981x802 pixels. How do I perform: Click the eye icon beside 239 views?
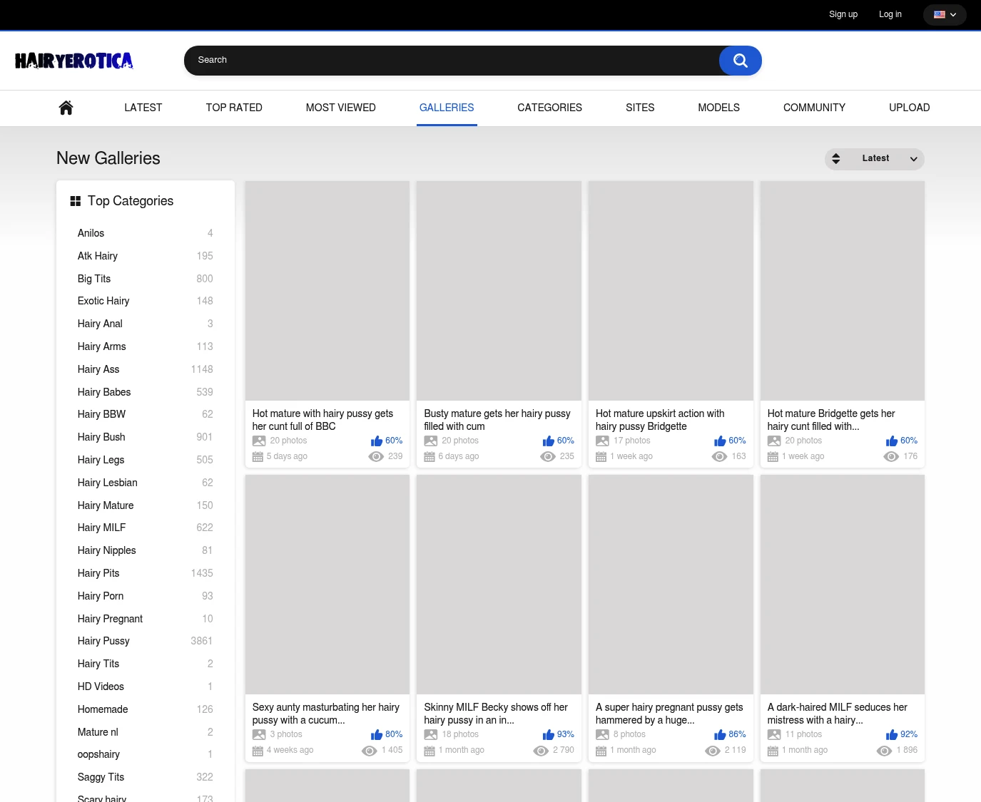[x=376, y=457]
